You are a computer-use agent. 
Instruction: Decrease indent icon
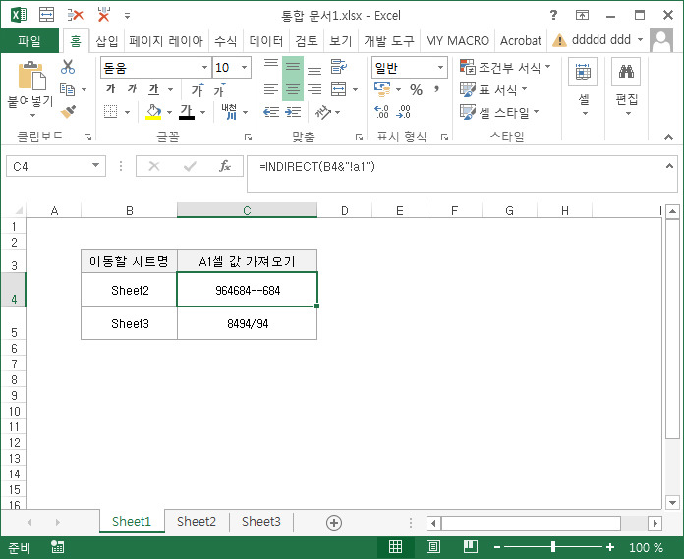[271, 112]
